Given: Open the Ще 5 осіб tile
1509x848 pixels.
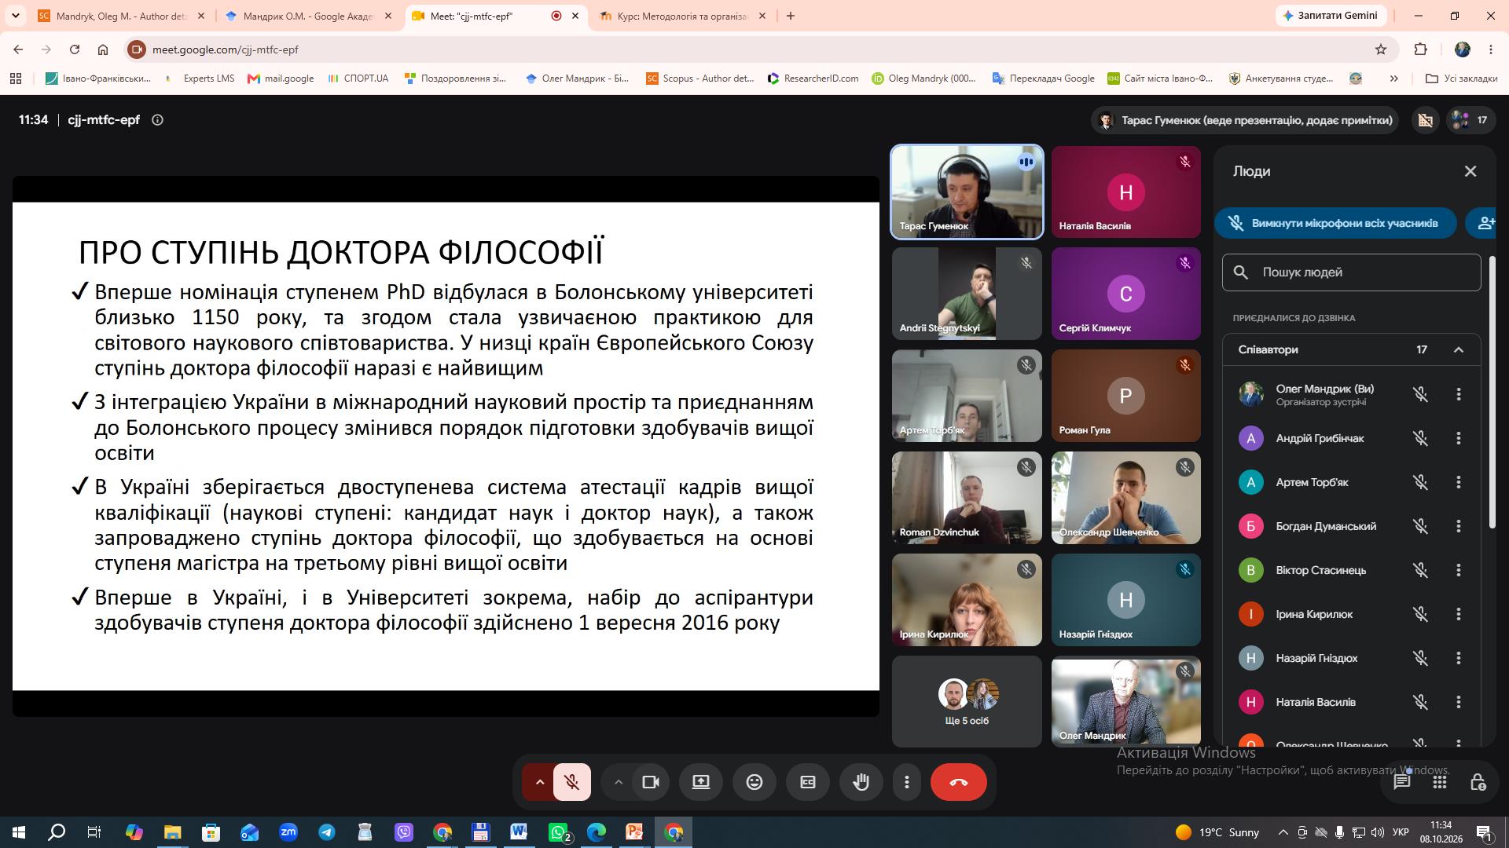Looking at the screenshot, I should click(967, 701).
